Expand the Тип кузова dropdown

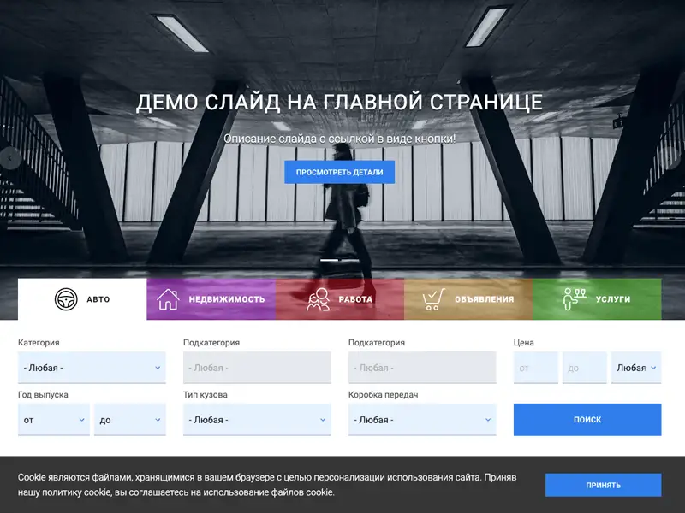pyautogui.click(x=257, y=420)
